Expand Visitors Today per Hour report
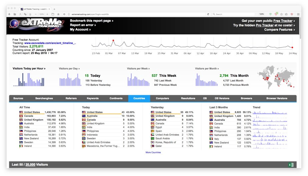 [x=29, y=68]
